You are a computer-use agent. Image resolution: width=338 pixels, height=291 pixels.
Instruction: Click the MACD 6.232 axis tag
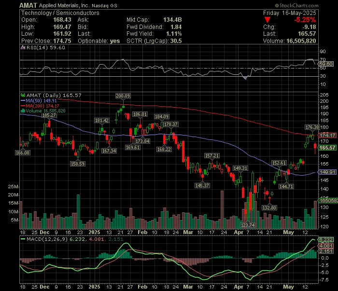[326, 239]
